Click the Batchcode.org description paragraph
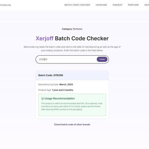 point(72,49)
